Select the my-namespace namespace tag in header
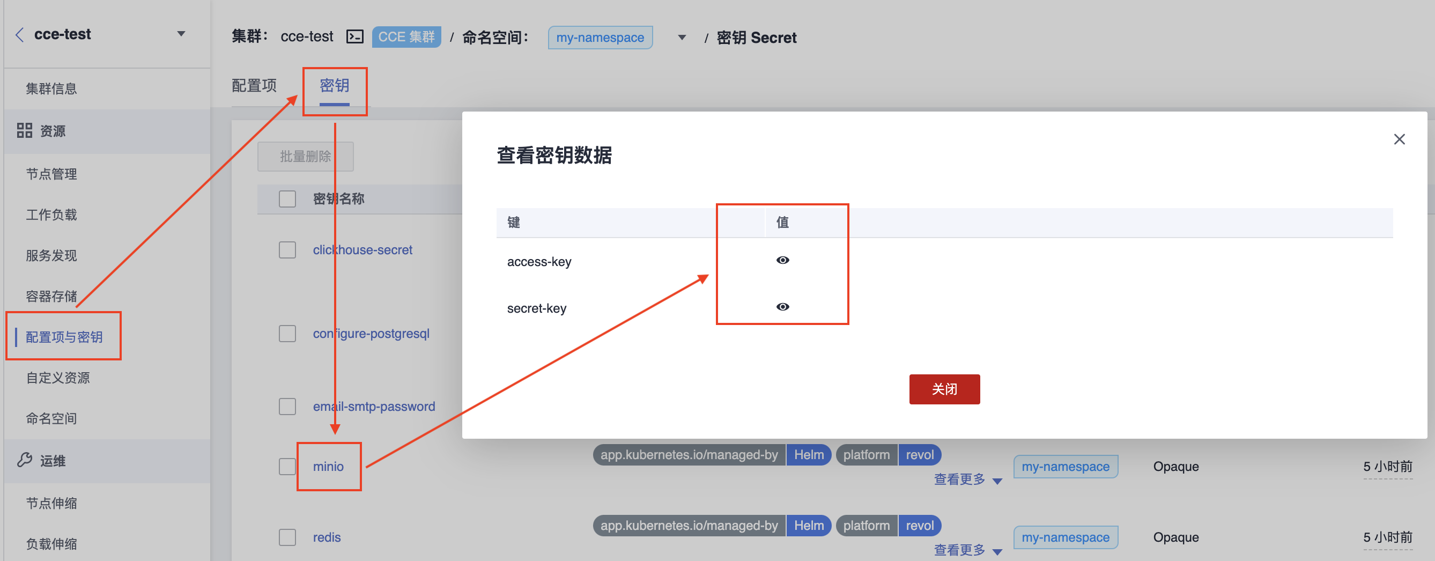 click(x=600, y=38)
